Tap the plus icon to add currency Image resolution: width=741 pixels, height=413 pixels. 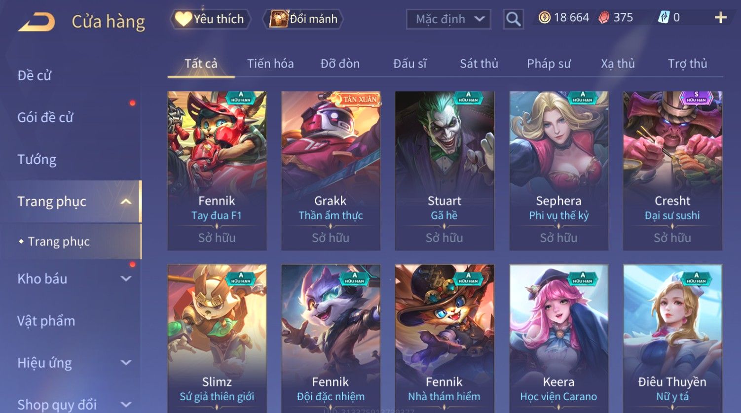pyautogui.click(x=721, y=18)
